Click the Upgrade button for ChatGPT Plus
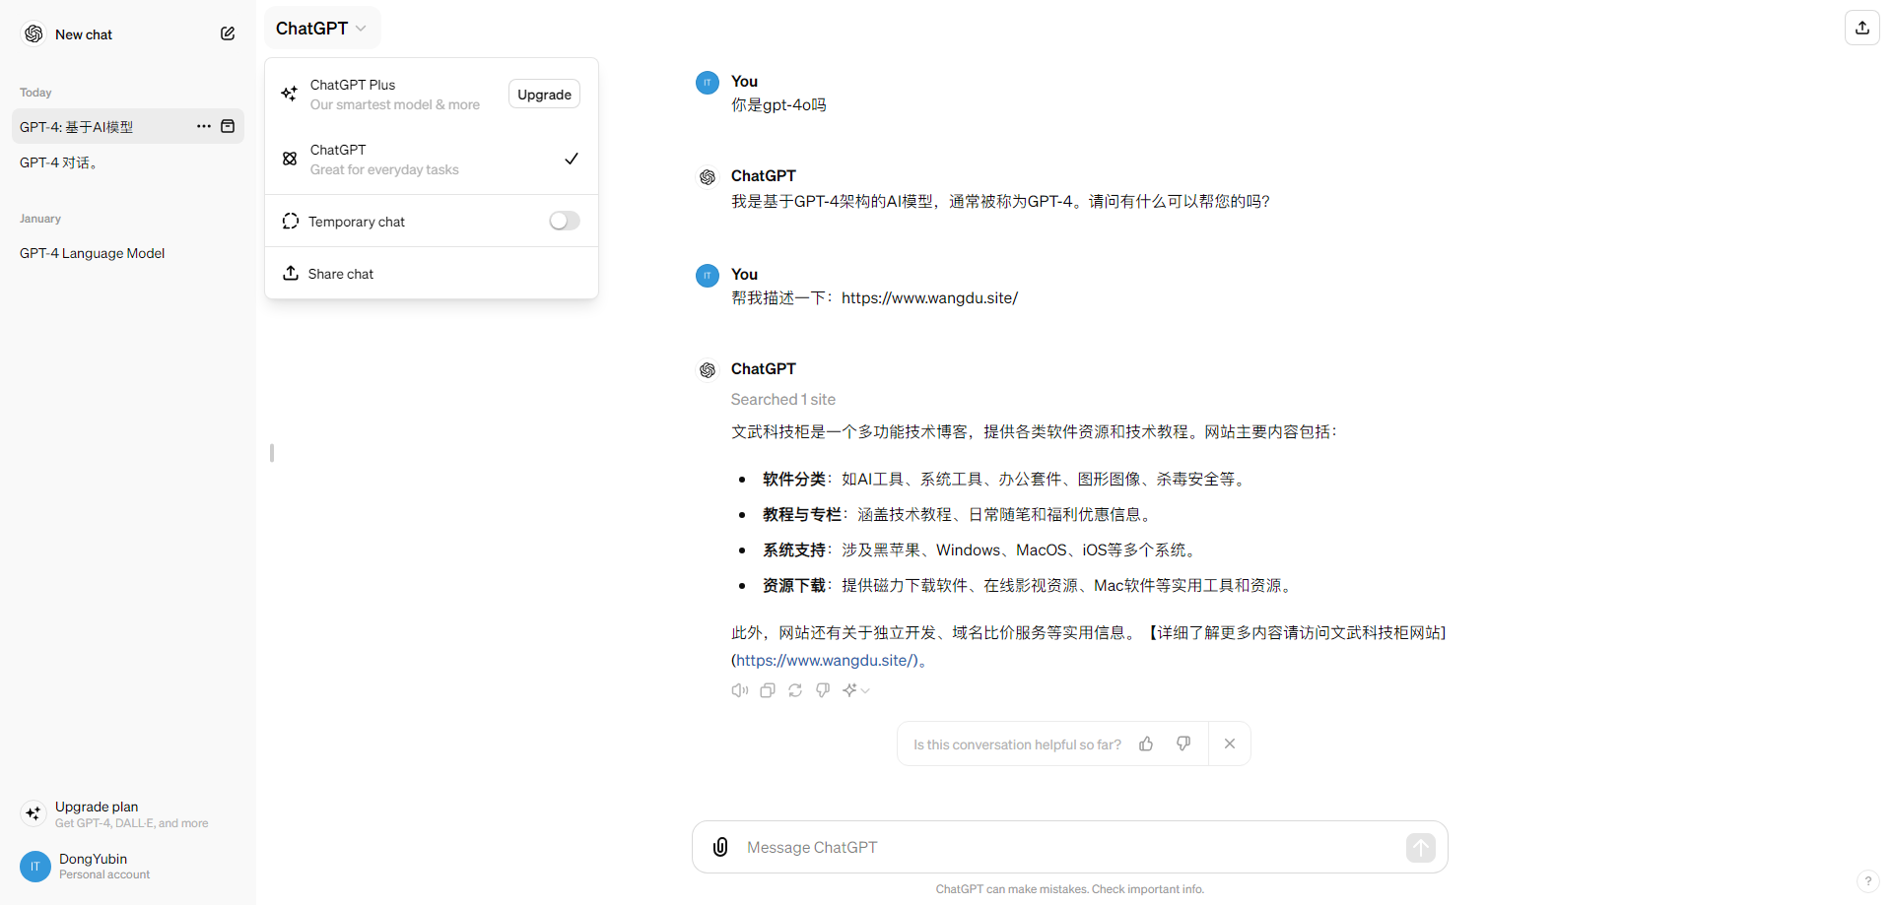The width and height of the screenshot is (1892, 905). [544, 94]
